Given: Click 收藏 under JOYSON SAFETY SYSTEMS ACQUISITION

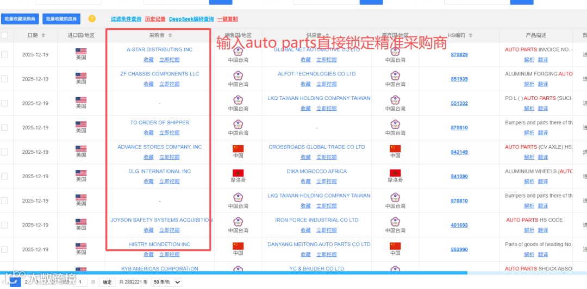Looking at the screenshot, I should click(x=148, y=230).
